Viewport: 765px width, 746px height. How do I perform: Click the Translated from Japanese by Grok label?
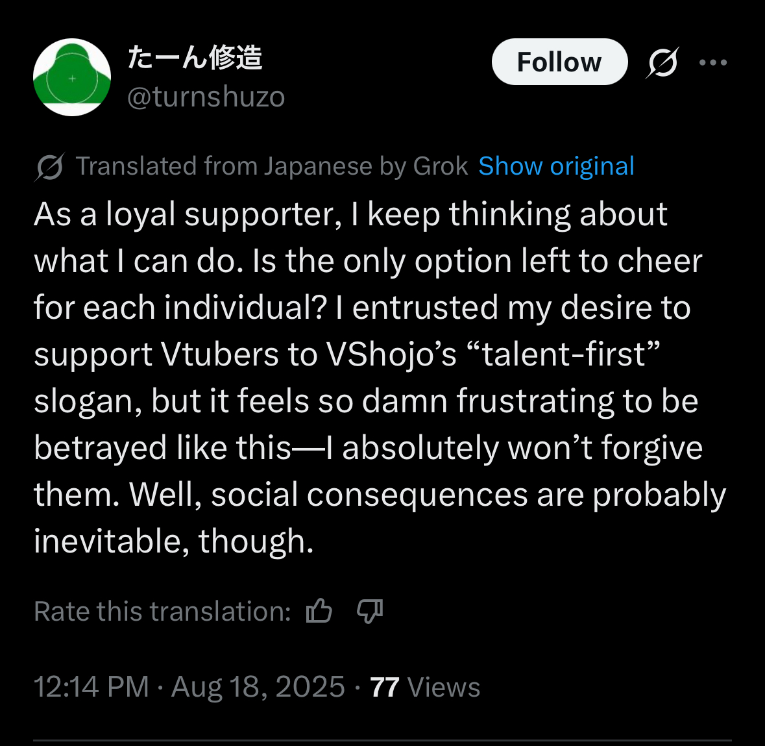click(x=272, y=166)
